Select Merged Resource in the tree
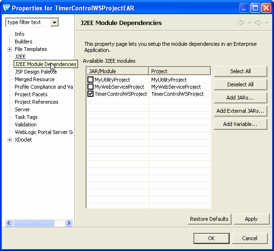This screenshot has width=274, height=251. click(x=34, y=79)
